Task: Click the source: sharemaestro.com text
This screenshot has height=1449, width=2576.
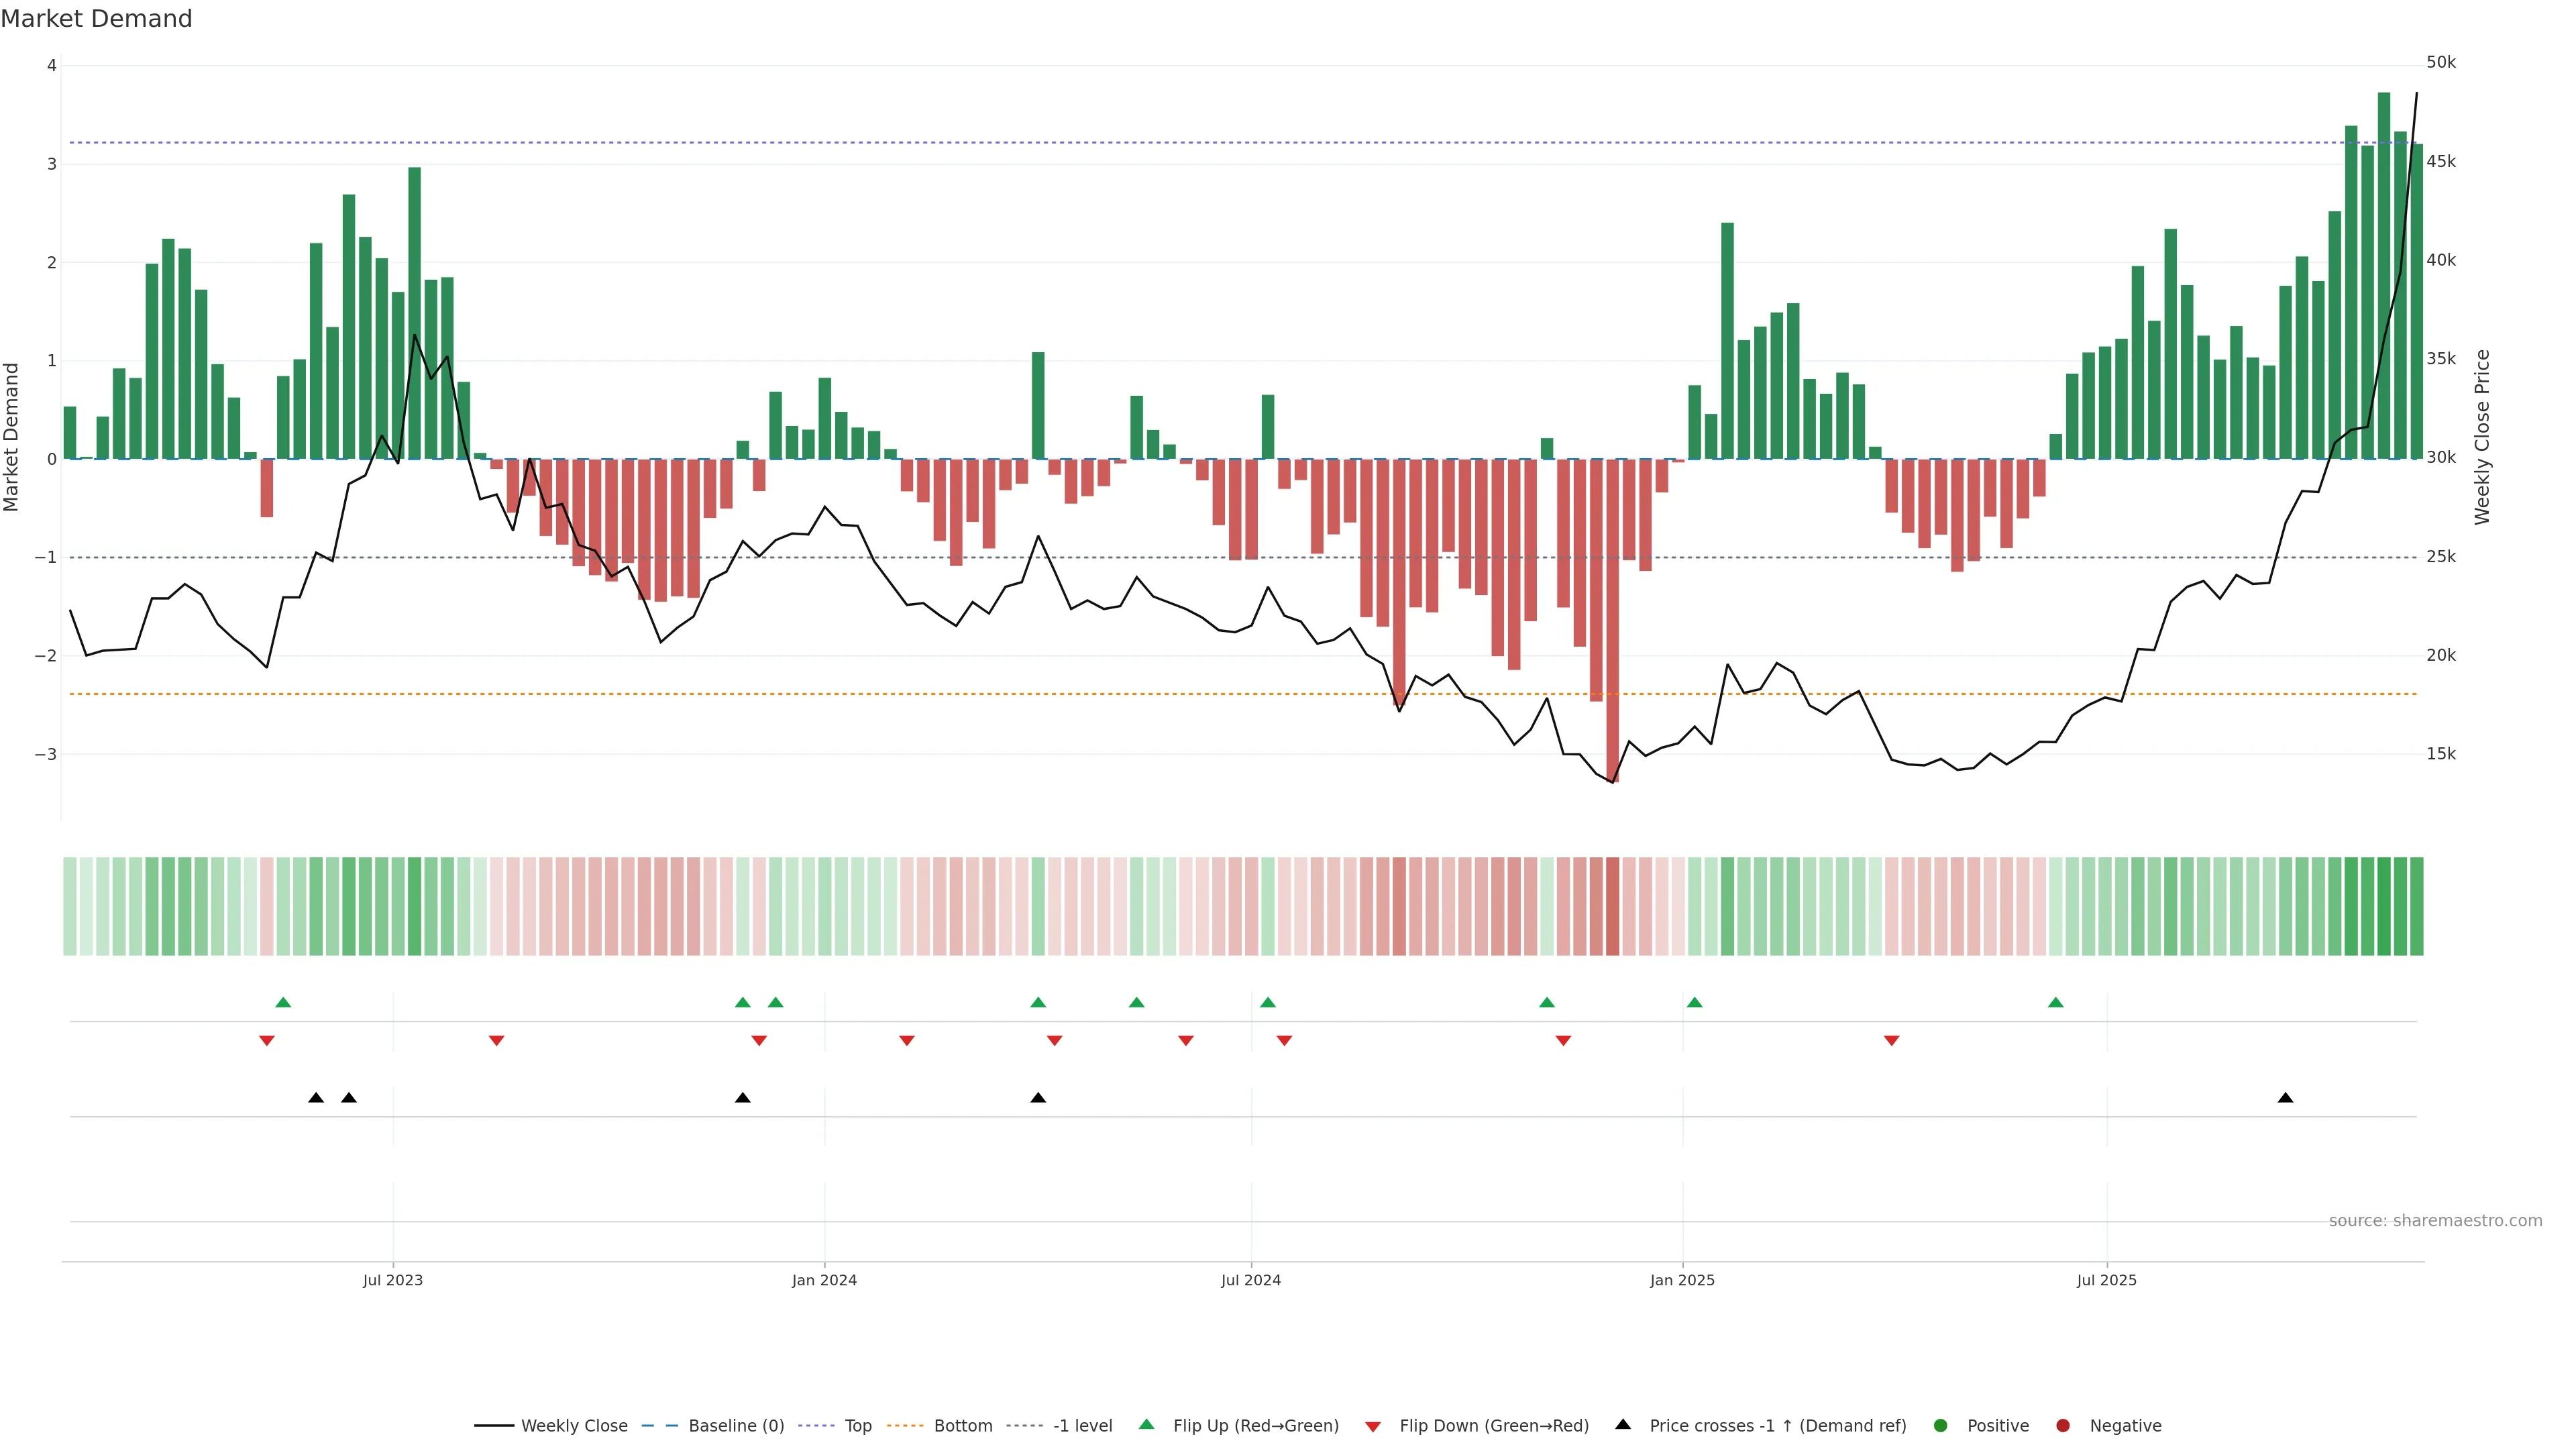Action: coord(2435,1221)
